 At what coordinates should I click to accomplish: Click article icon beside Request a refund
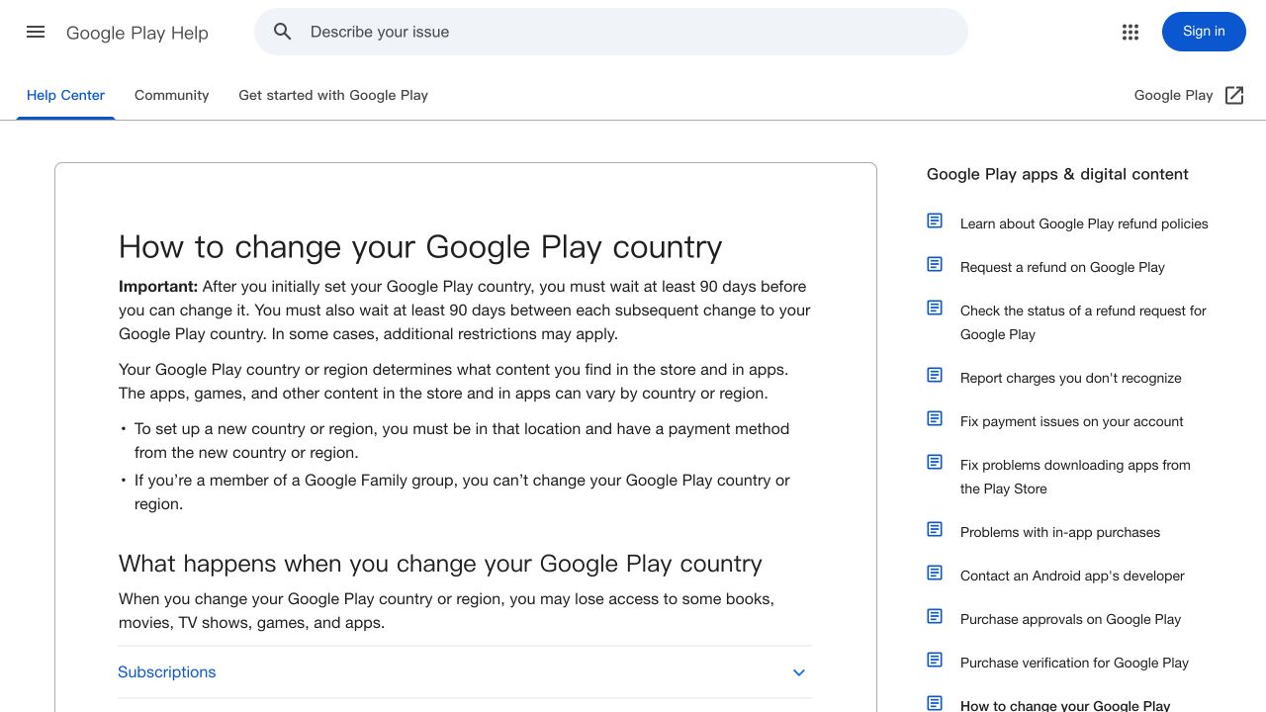[x=935, y=264]
